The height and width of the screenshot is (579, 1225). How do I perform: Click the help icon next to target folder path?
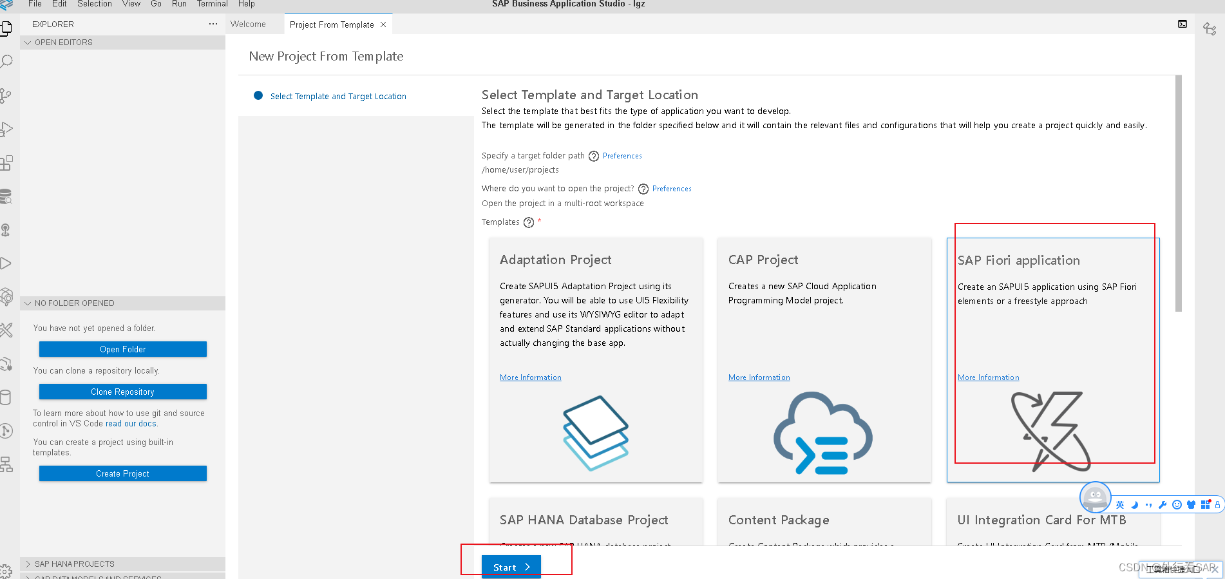tap(594, 156)
